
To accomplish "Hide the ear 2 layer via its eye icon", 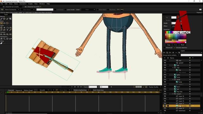I will click(165, 87).
